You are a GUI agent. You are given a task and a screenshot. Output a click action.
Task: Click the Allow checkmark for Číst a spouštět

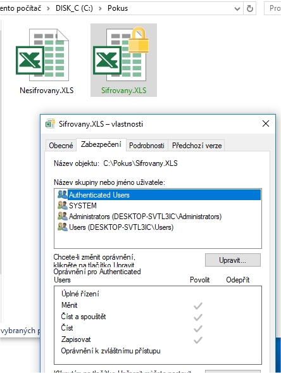pos(198,317)
